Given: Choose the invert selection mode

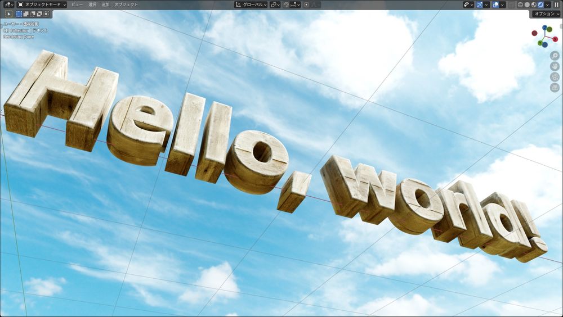Looking at the screenshot, I should pos(39,14).
